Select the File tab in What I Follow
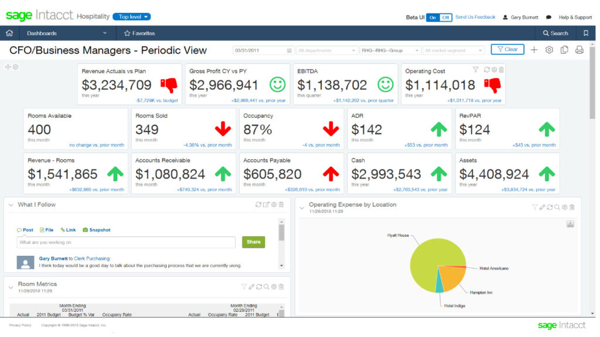 coord(46,230)
